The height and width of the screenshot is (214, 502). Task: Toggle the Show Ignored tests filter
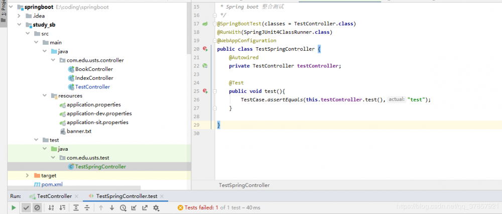coord(37,207)
